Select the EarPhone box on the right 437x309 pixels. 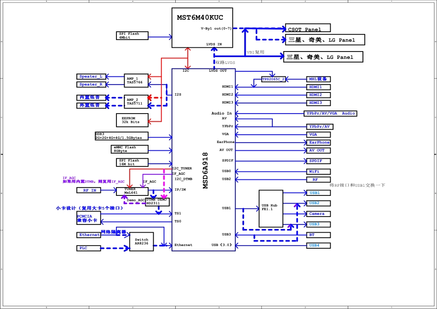[318, 143]
